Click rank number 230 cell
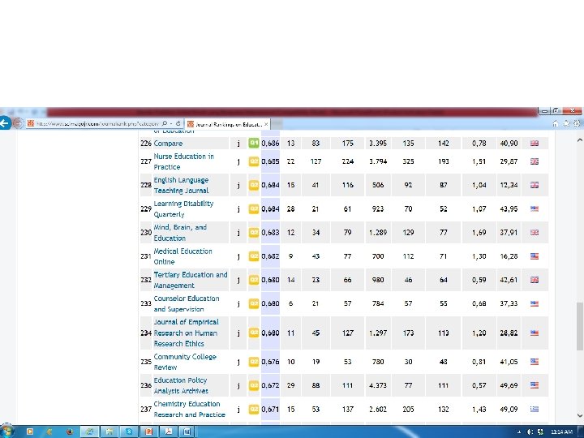This screenshot has height=438, width=584. [146, 233]
